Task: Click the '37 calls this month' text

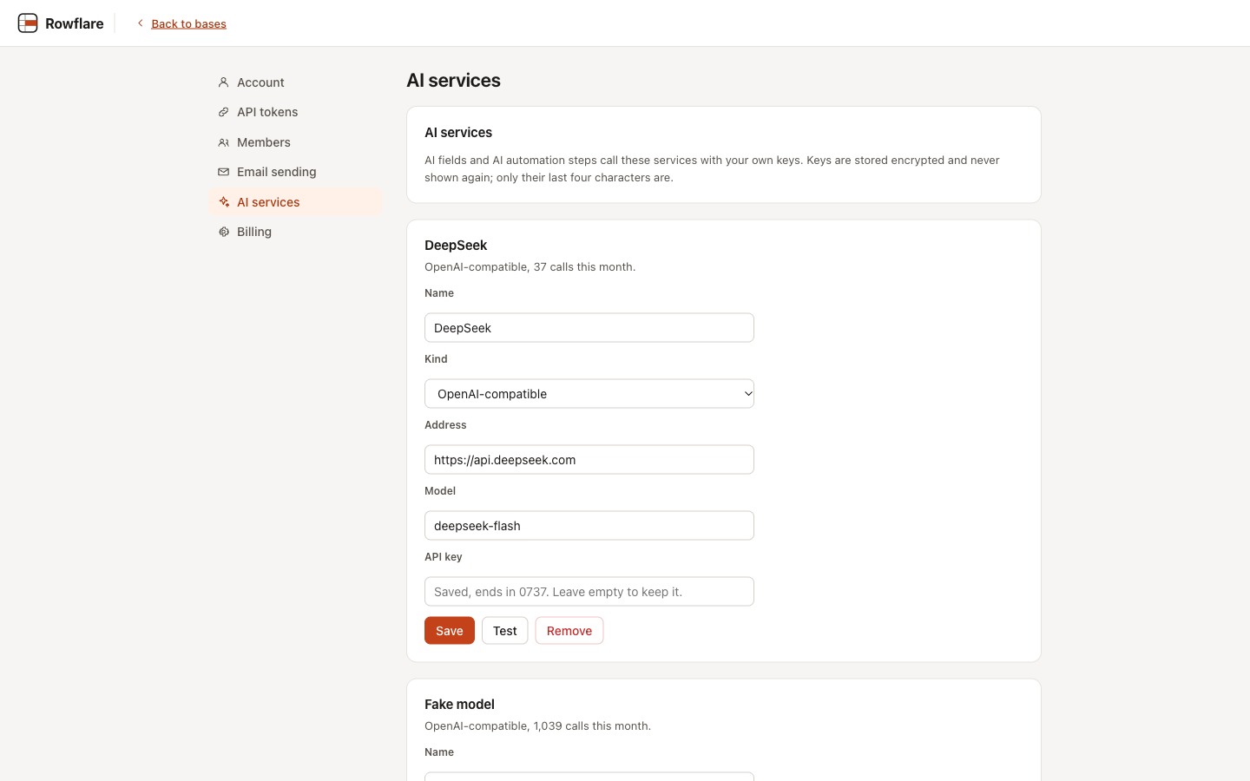Action: pyautogui.click(x=584, y=267)
